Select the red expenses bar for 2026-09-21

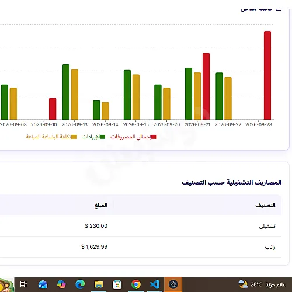coord(206,86)
